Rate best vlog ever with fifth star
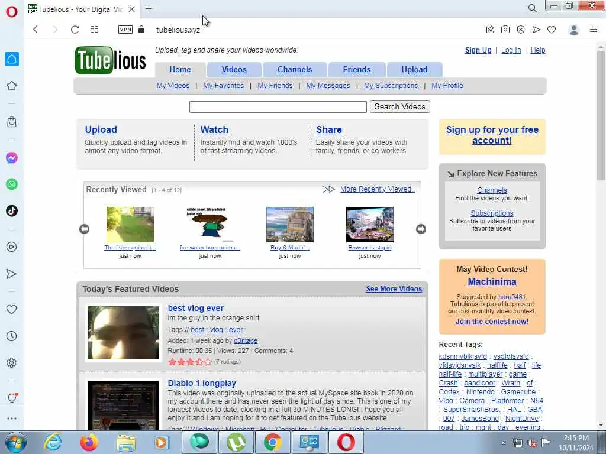Image resolution: width=606 pixels, height=454 pixels. [x=208, y=362]
